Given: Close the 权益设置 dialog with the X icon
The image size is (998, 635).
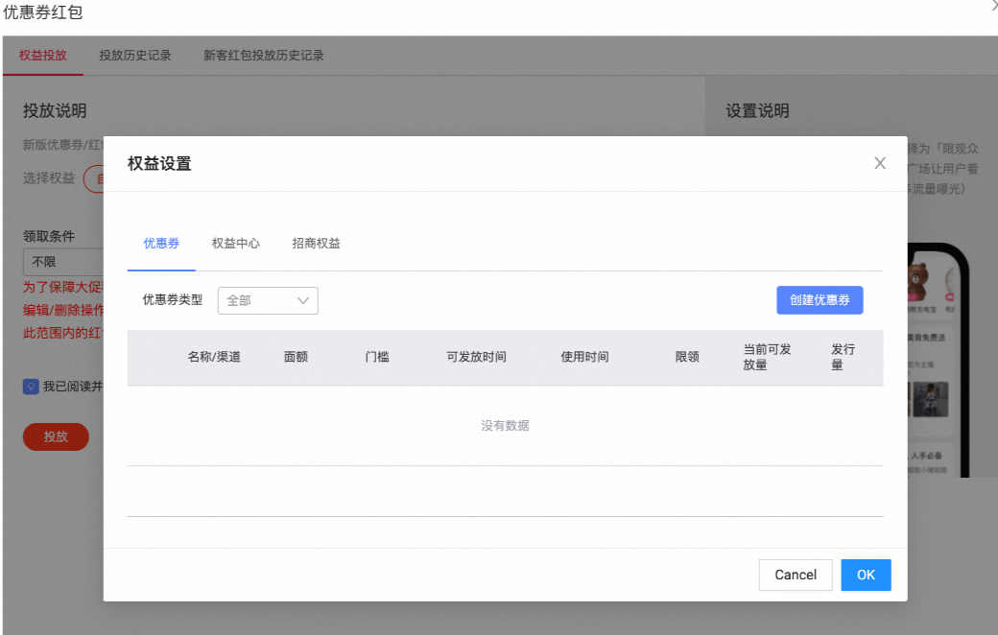Looking at the screenshot, I should click(880, 163).
